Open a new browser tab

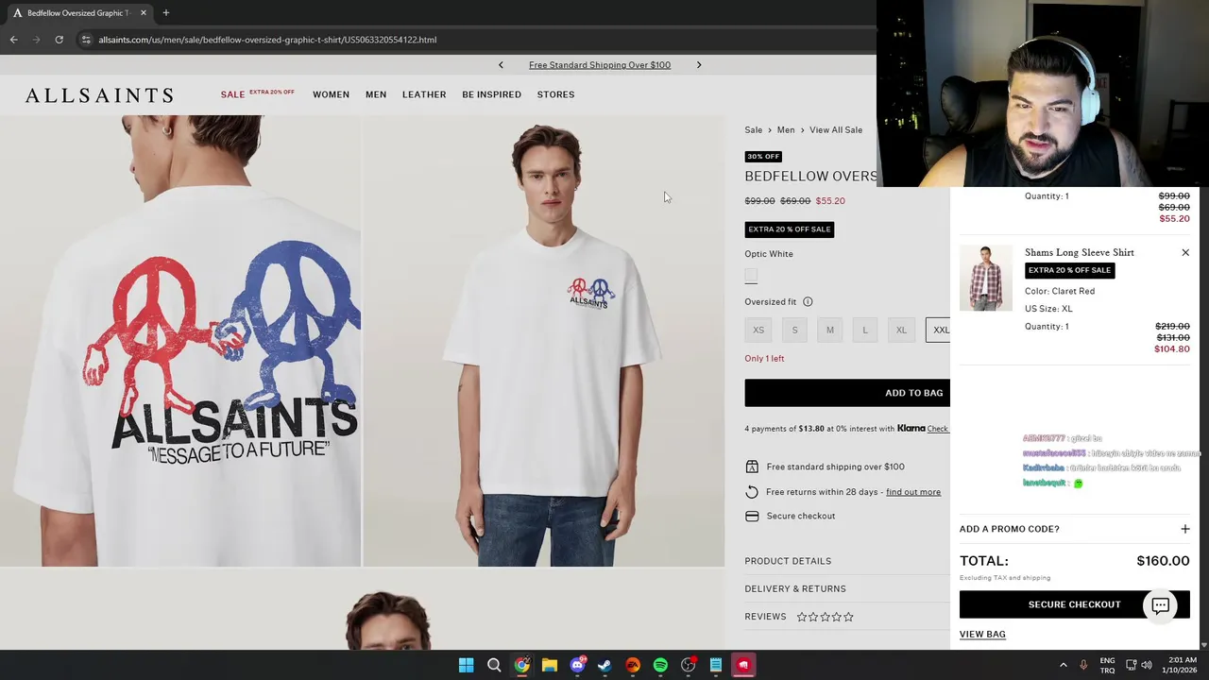click(x=165, y=12)
